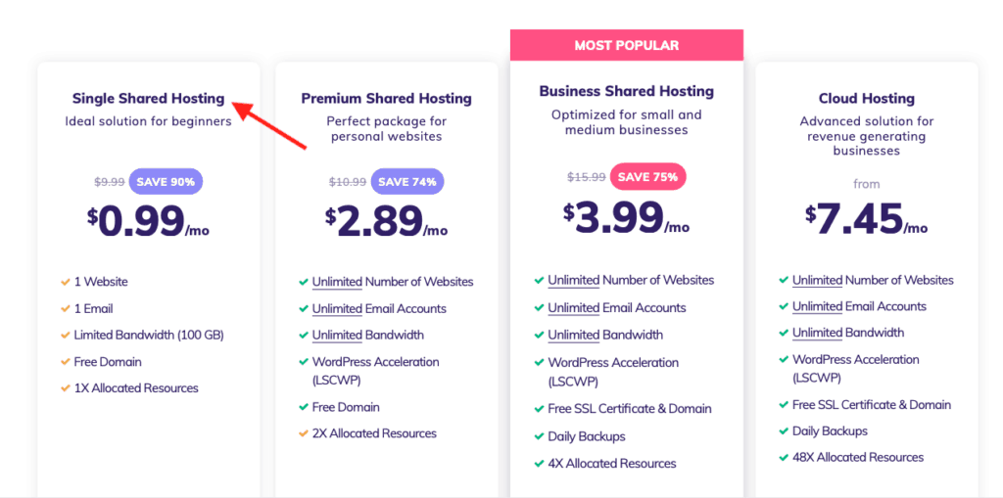
Task: Click the Single Shared Hosting title
Action: click(x=149, y=99)
